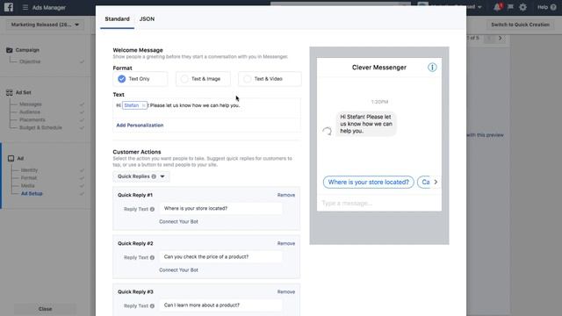Edit Quick Reply #1 text field
The image size is (562, 316).
[220, 209]
